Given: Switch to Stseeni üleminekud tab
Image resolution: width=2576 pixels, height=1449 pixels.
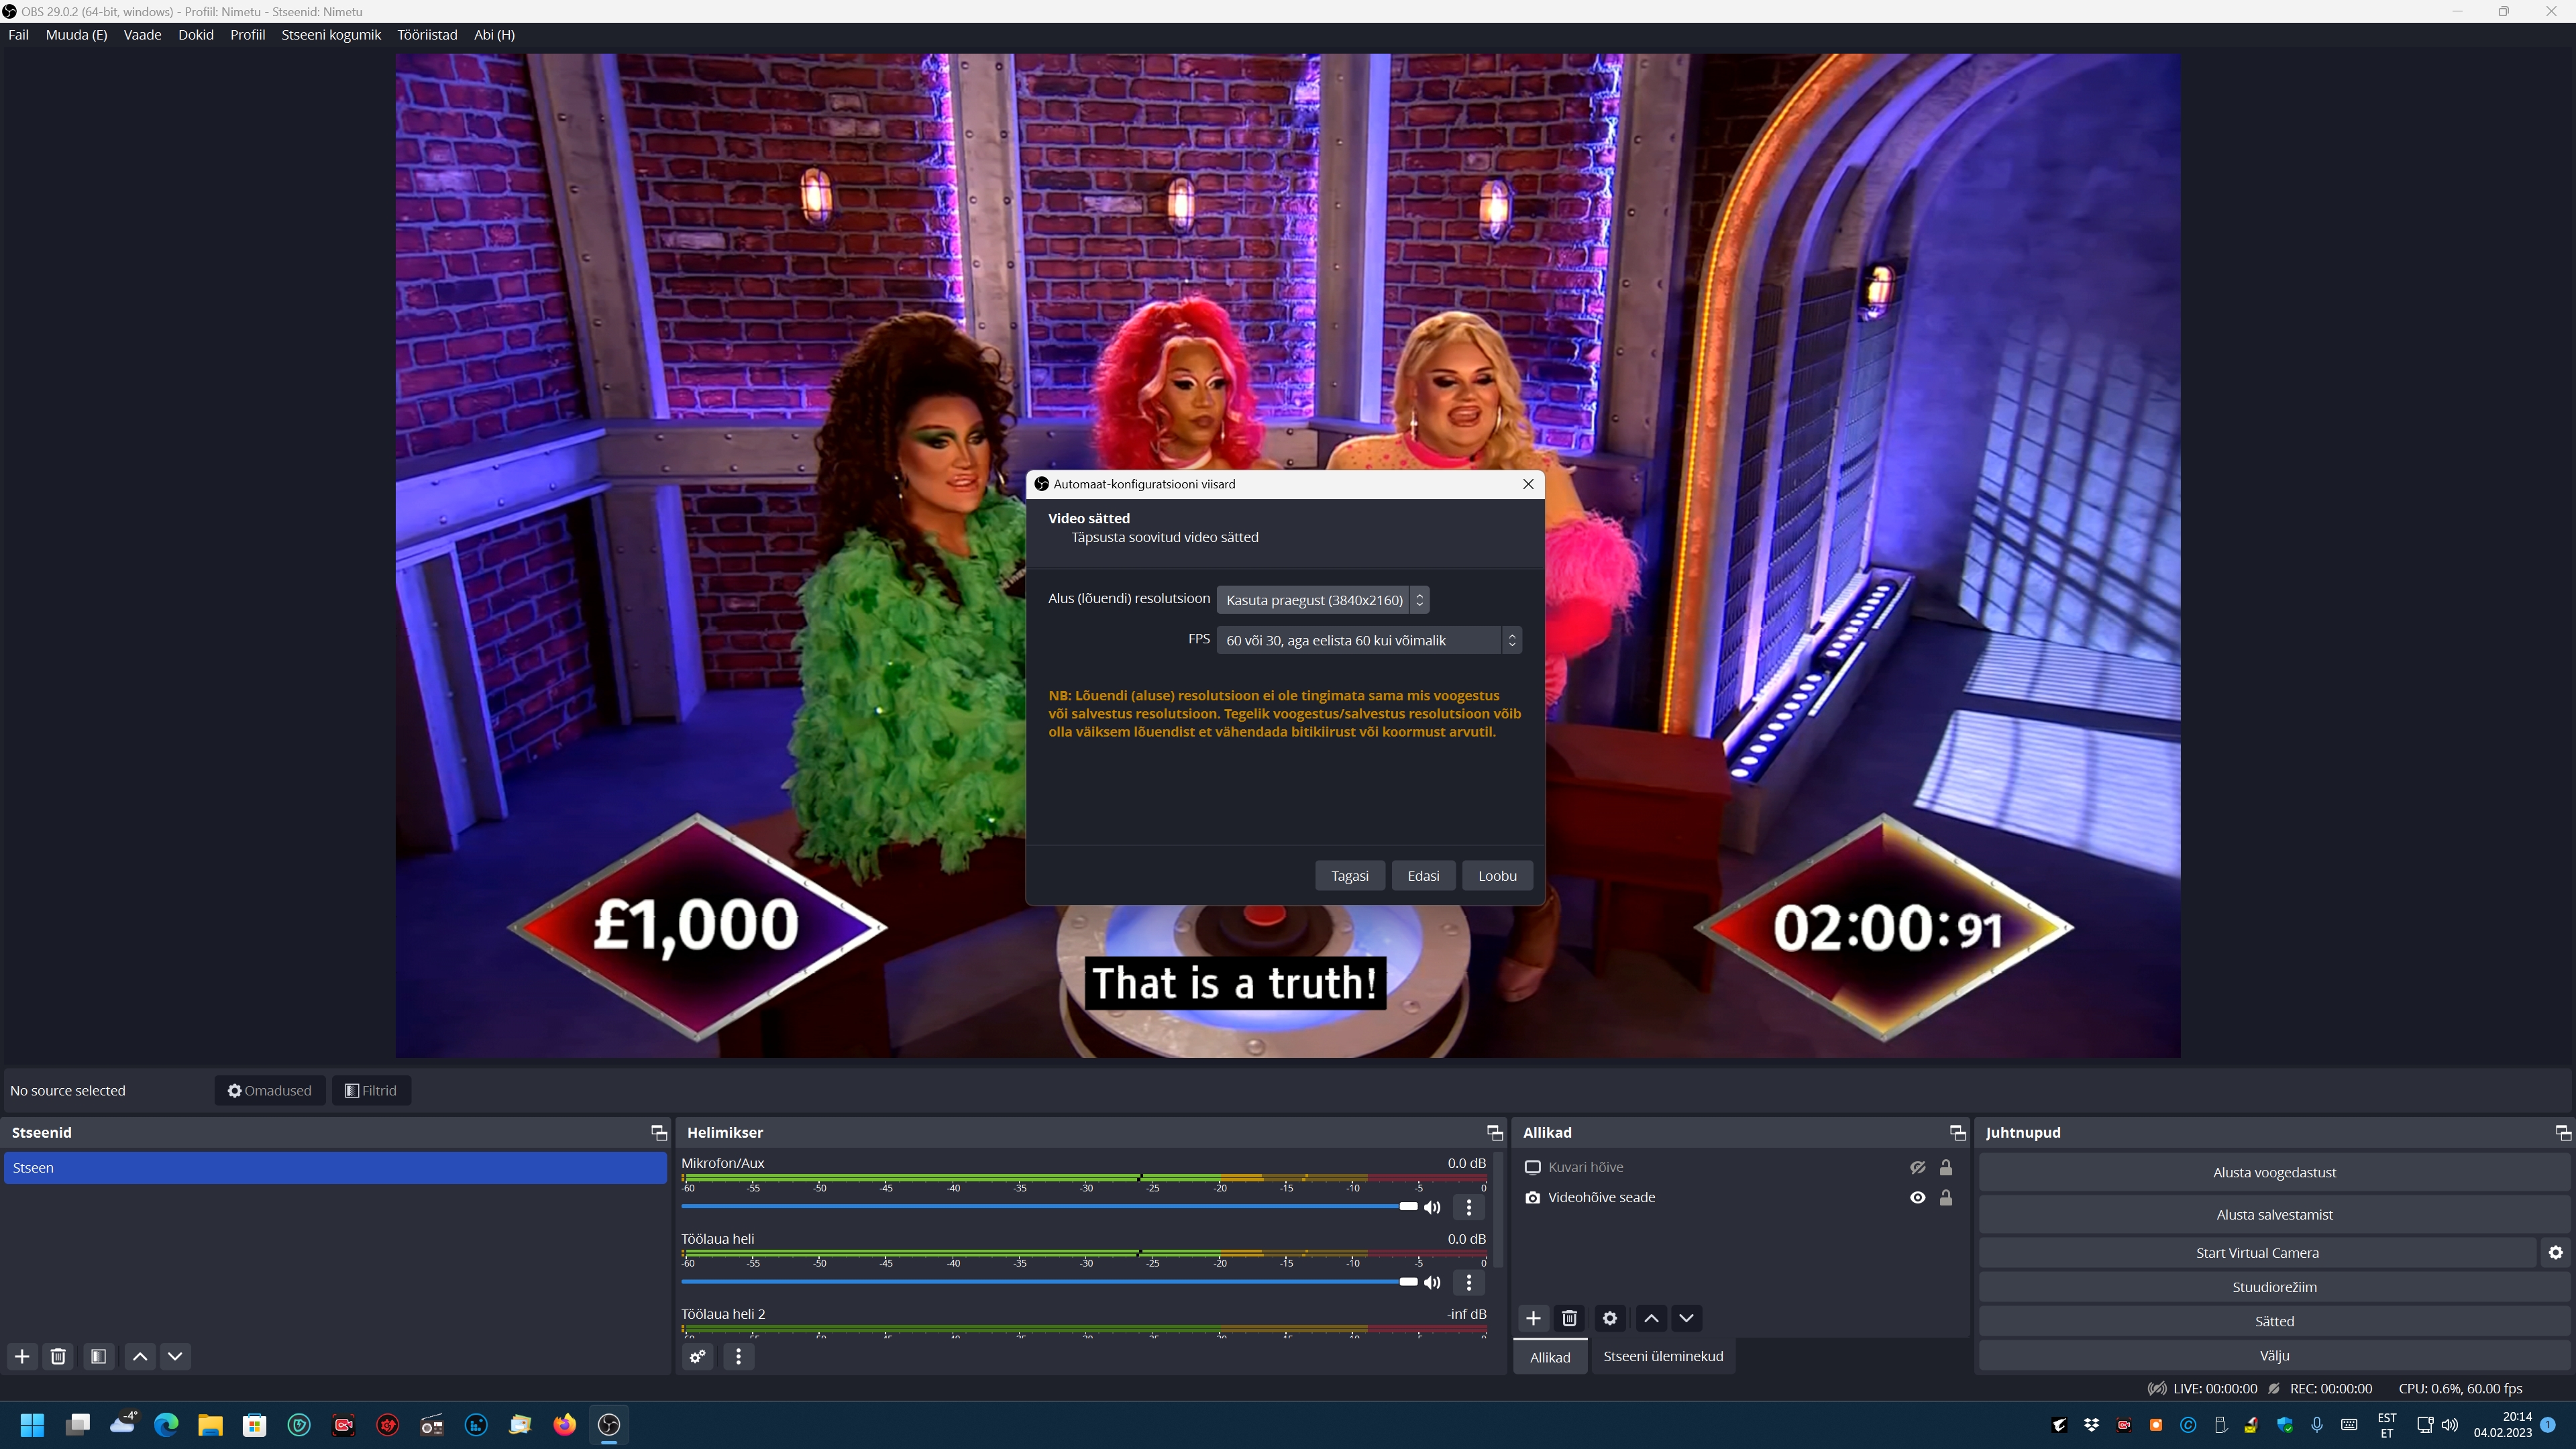Looking at the screenshot, I should (1662, 1356).
